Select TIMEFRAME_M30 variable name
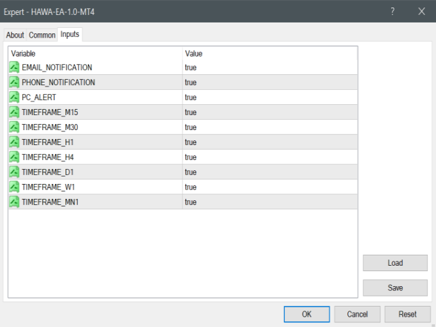Image resolution: width=436 pixels, height=327 pixels. point(50,127)
